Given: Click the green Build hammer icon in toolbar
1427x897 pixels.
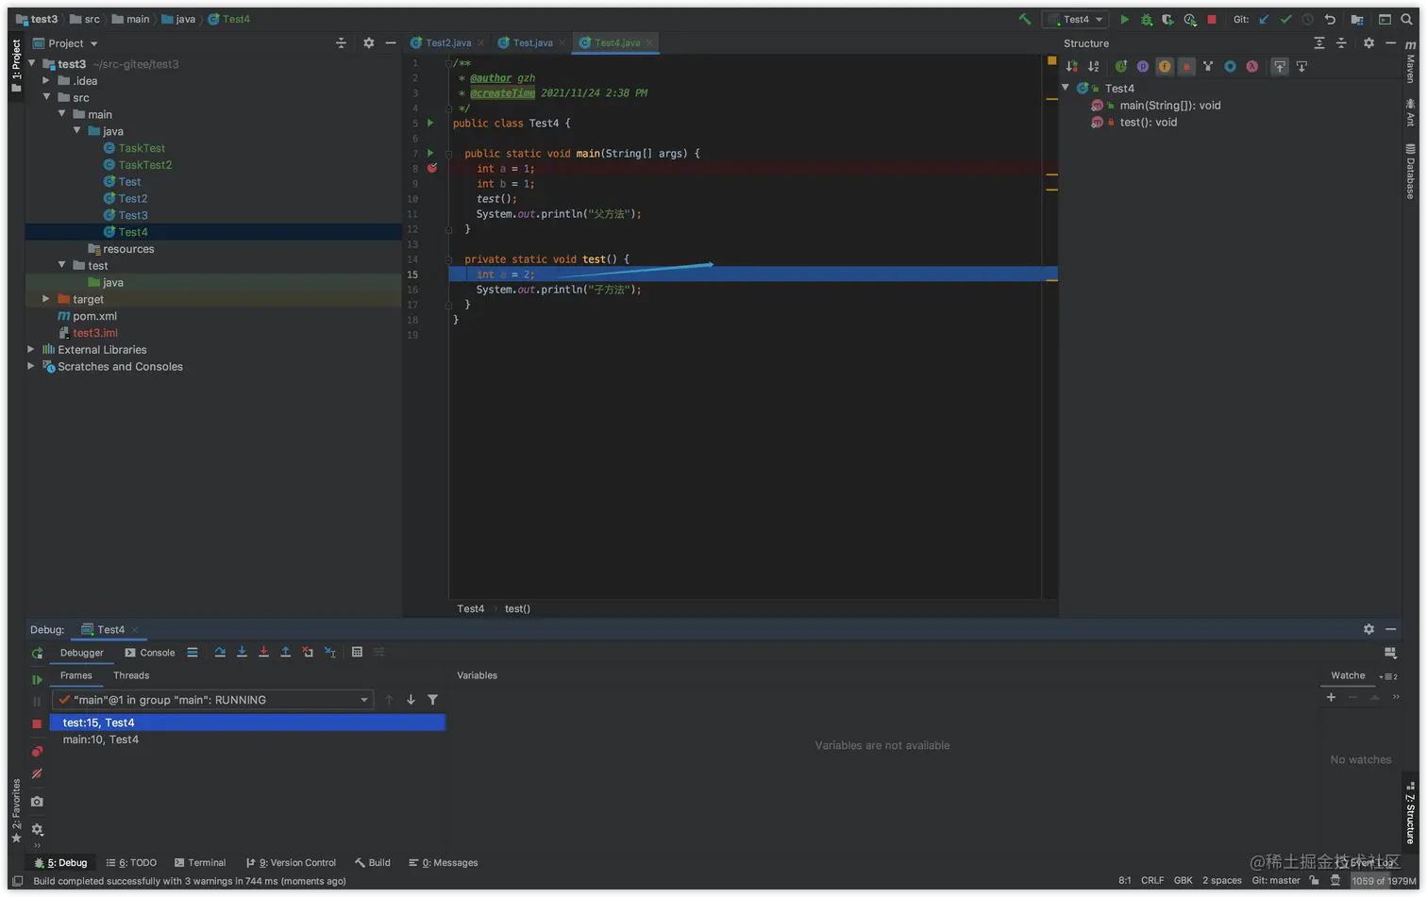Looking at the screenshot, I should click(1024, 19).
